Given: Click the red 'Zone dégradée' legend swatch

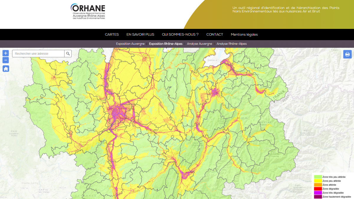Looking at the screenshot, I should (x=318, y=189).
